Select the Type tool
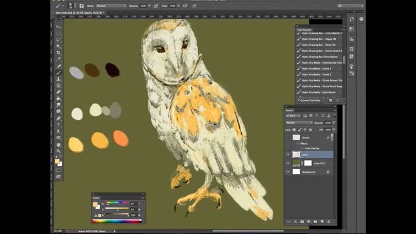Viewport: 416px width, 234px height. click(x=58, y=125)
